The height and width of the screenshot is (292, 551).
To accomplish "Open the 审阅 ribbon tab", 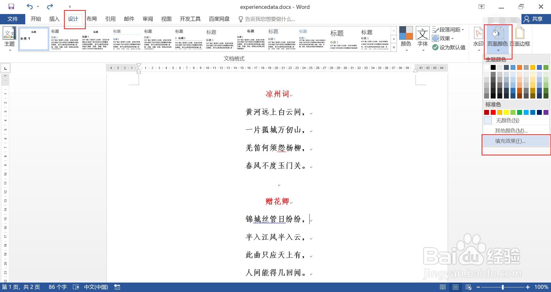I will click(148, 19).
